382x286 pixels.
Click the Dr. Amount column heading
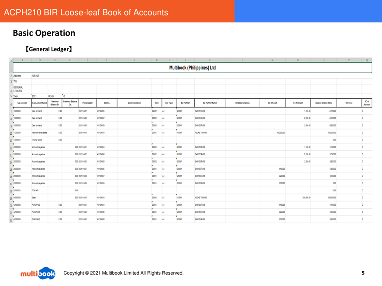[x=272, y=103]
